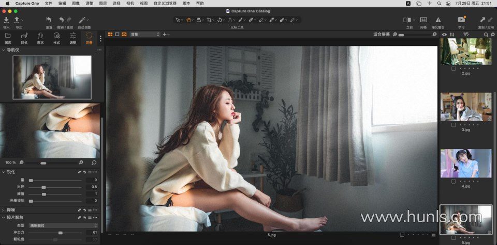Click the 适合屏幕 fit-to-screen button

click(382, 34)
